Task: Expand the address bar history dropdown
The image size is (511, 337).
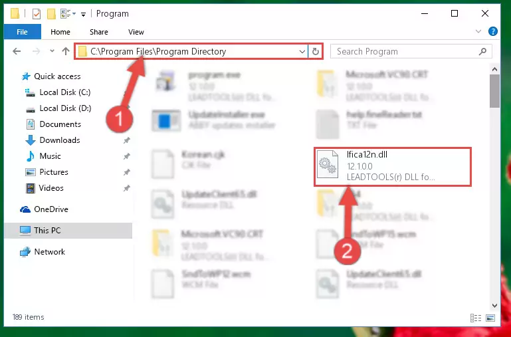Action: (x=302, y=51)
